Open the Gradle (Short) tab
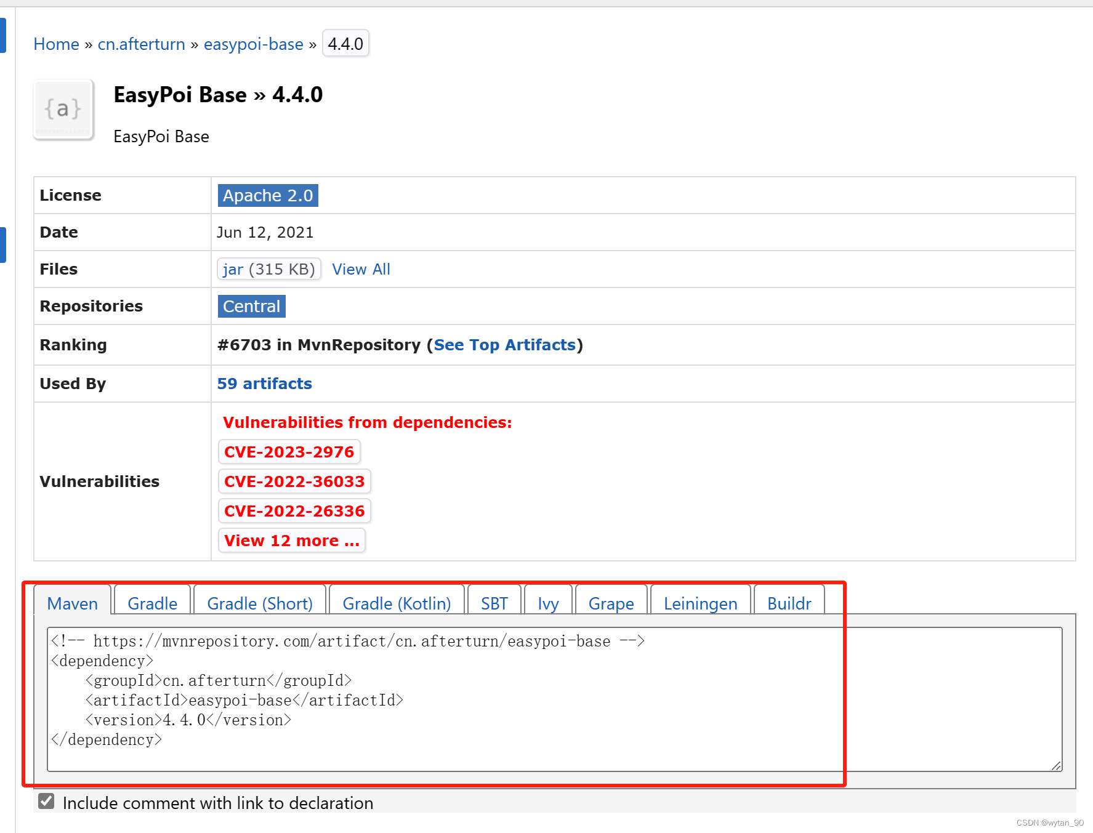The height and width of the screenshot is (833, 1093). point(260,603)
